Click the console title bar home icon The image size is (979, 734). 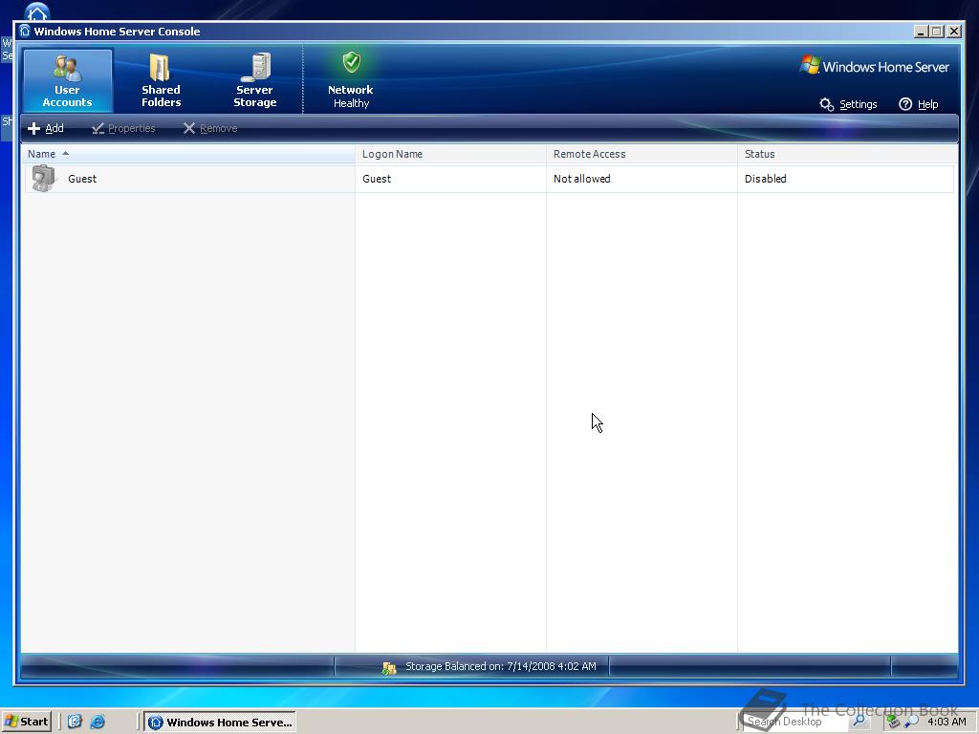click(x=24, y=32)
